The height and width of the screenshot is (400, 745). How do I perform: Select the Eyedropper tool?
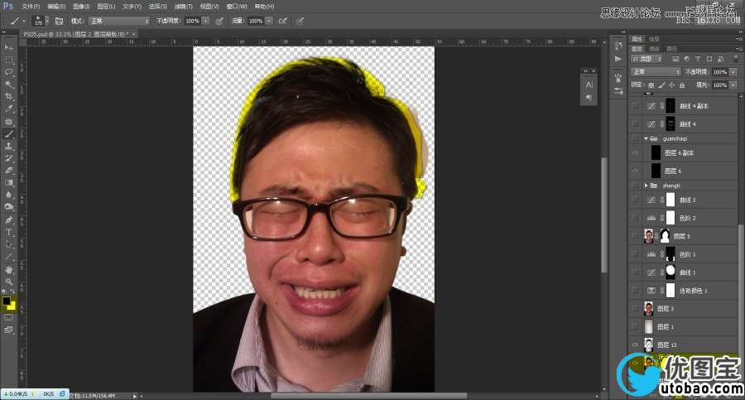pyautogui.click(x=9, y=109)
